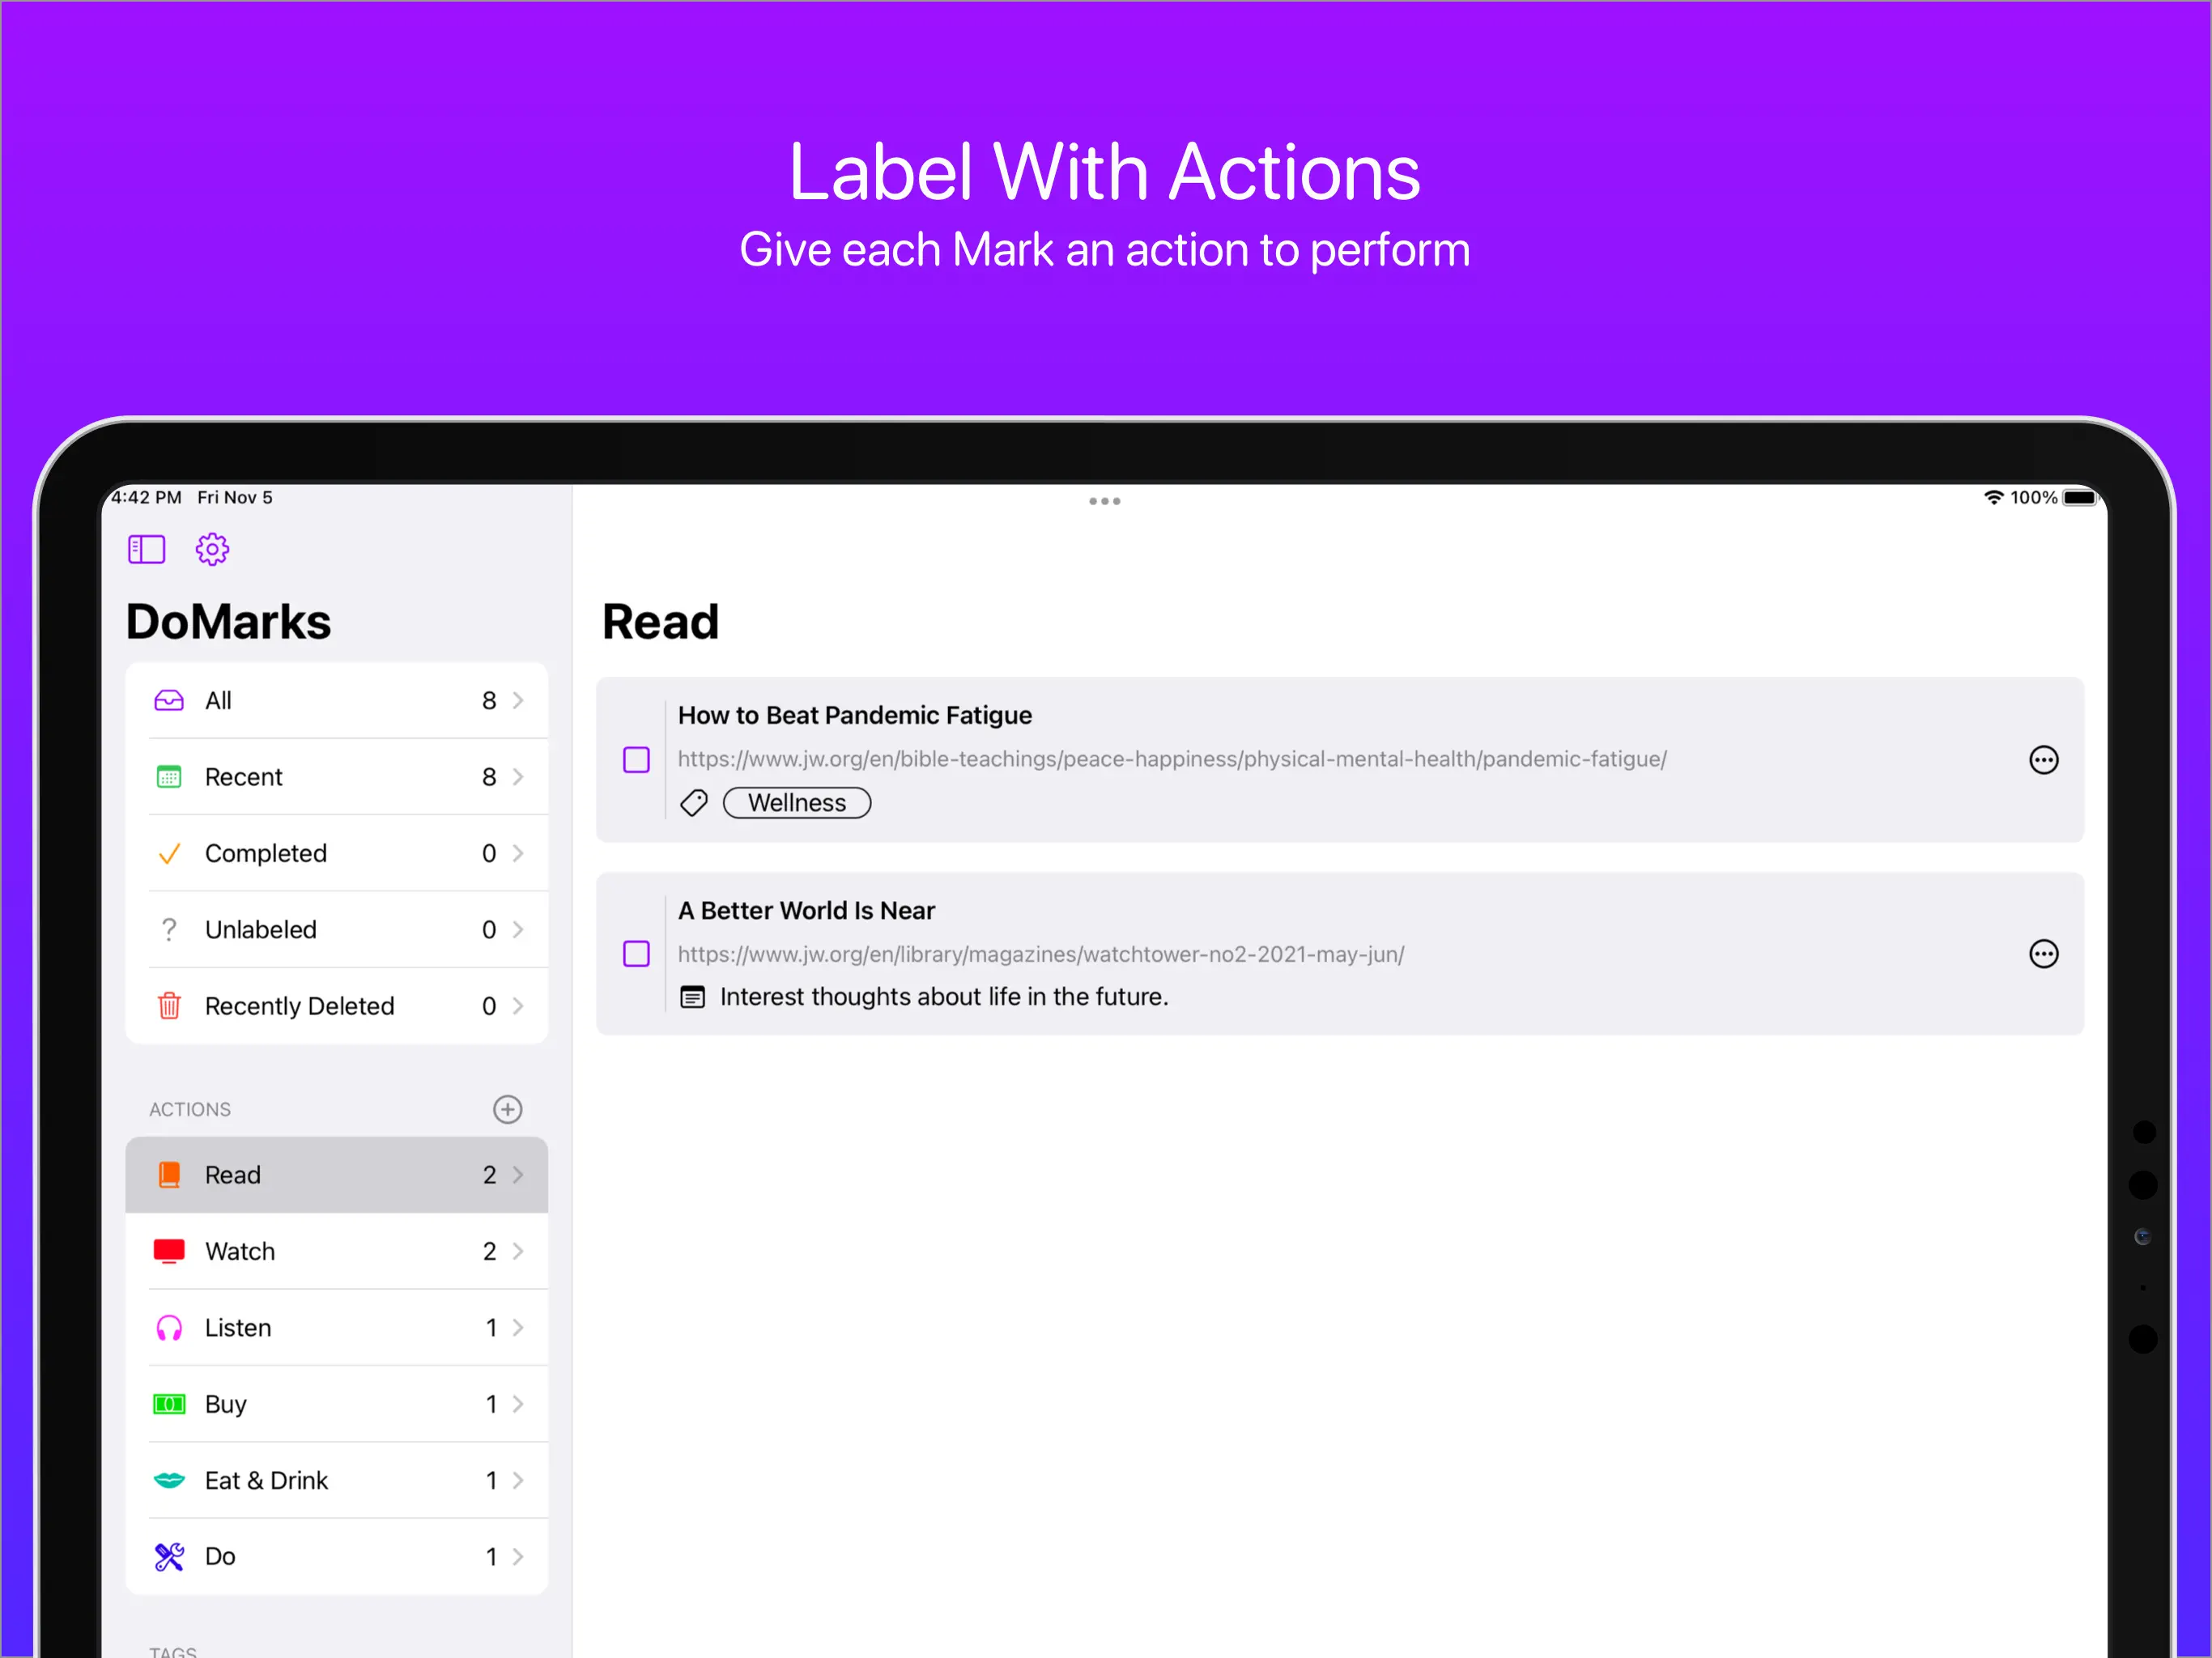
Task: Expand the Eat & Drink chevron
Action: pyautogui.click(x=518, y=1480)
